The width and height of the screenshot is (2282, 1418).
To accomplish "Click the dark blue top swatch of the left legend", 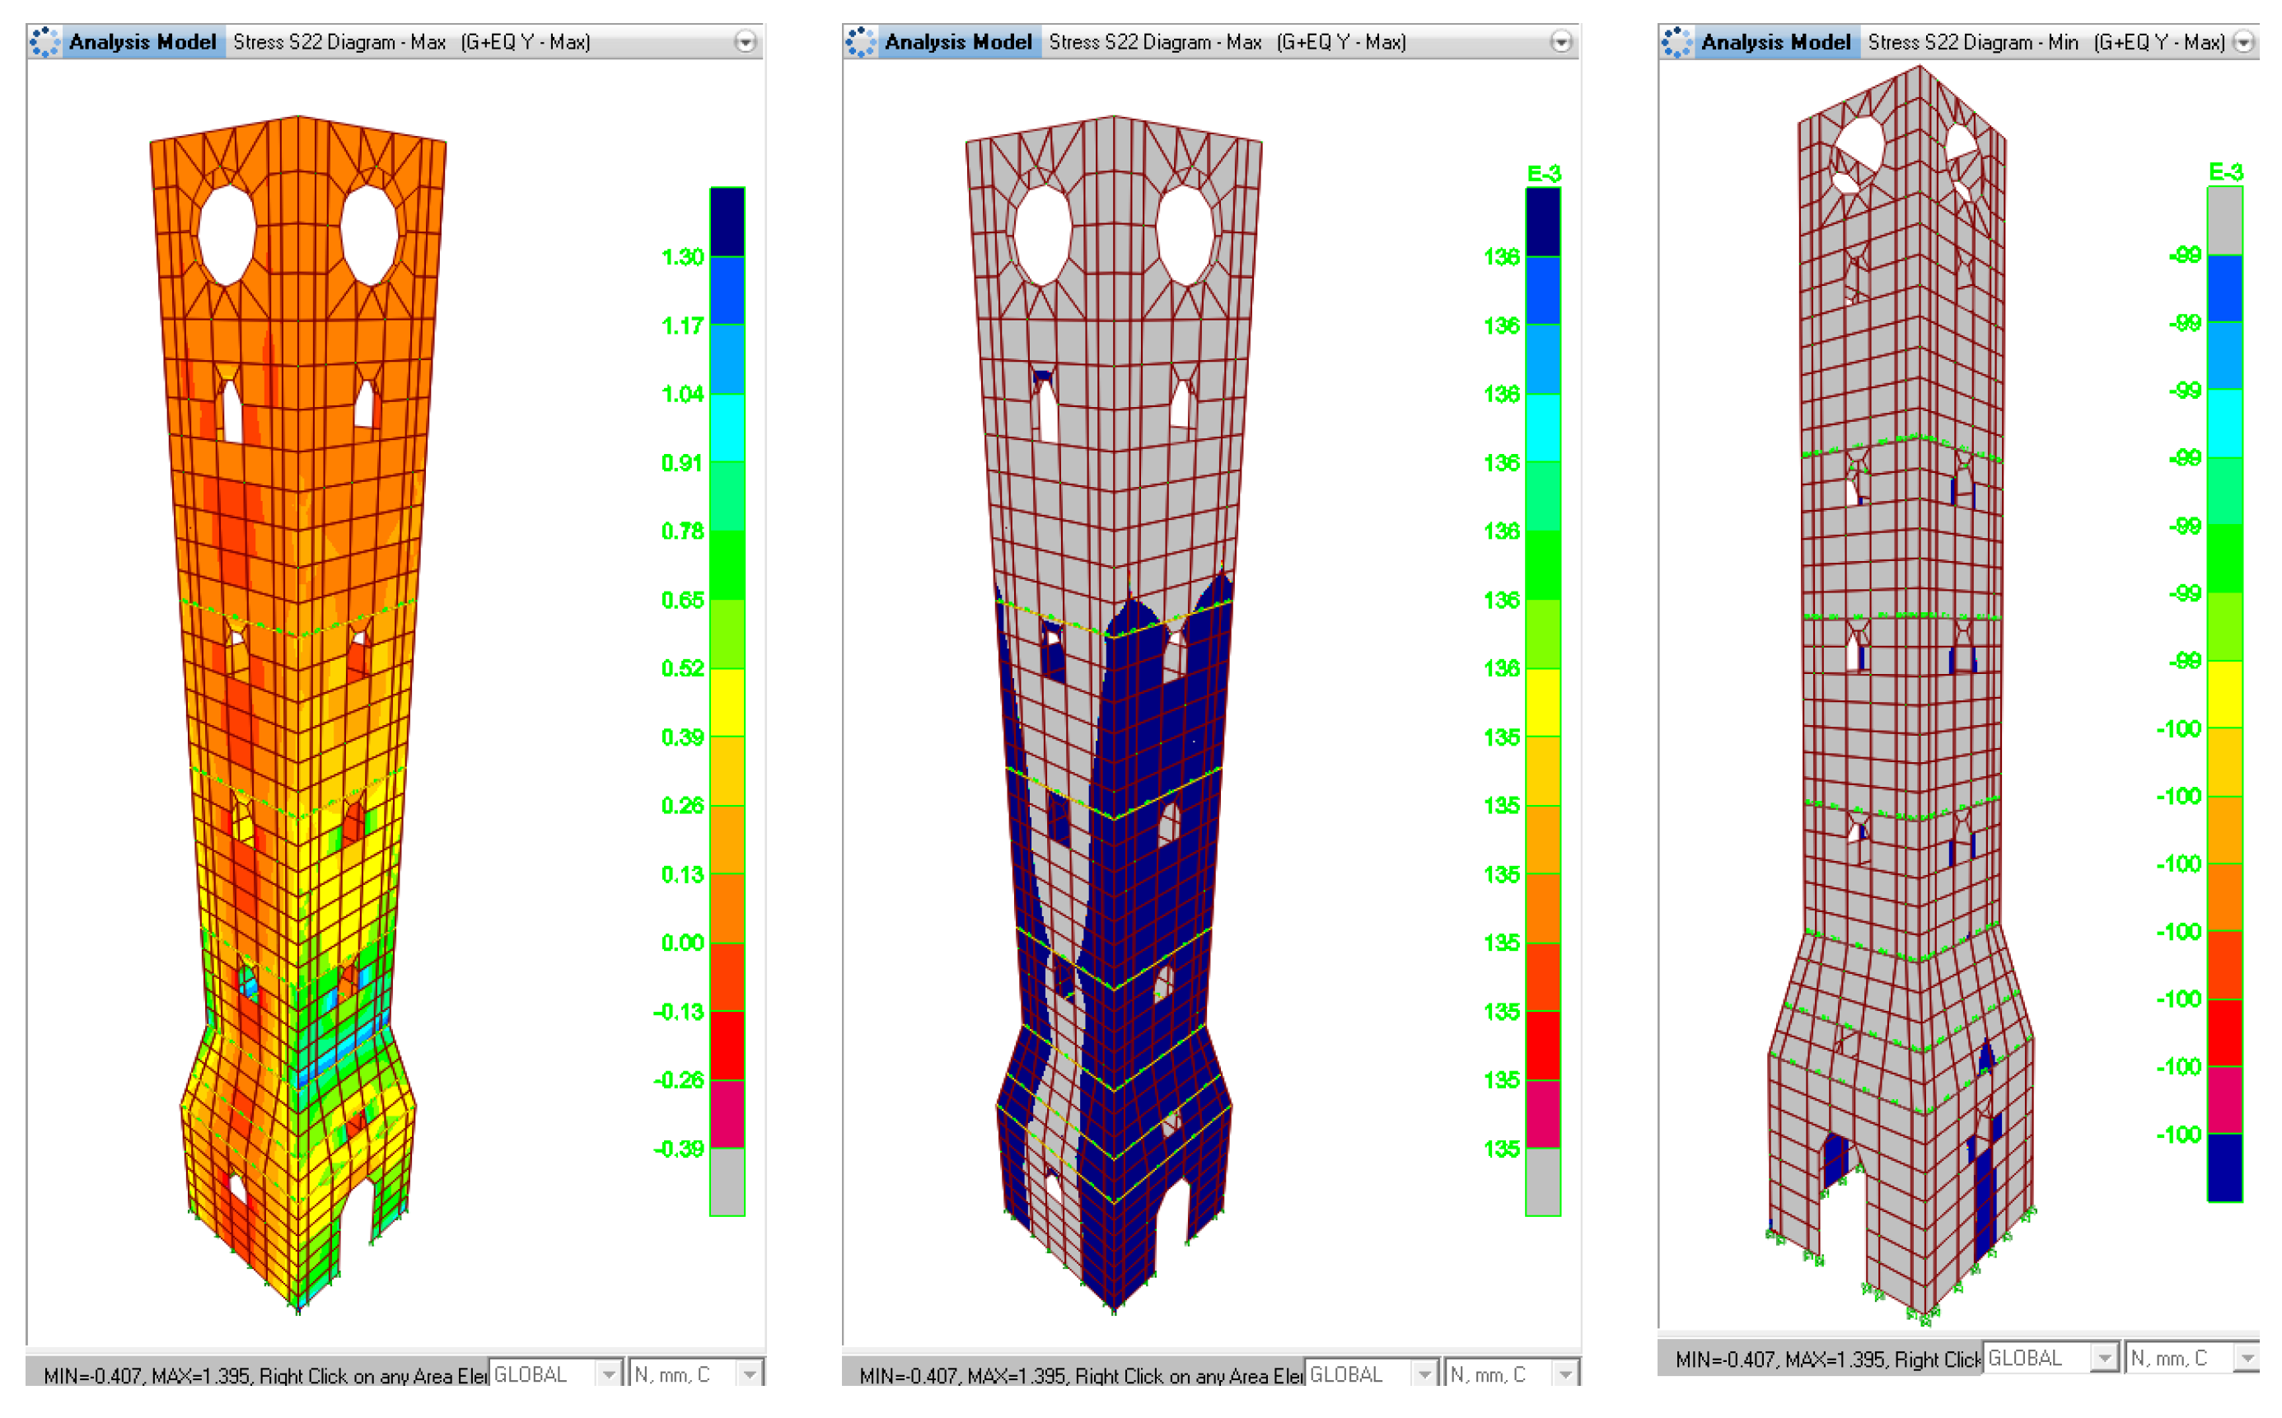I will point(727,222).
